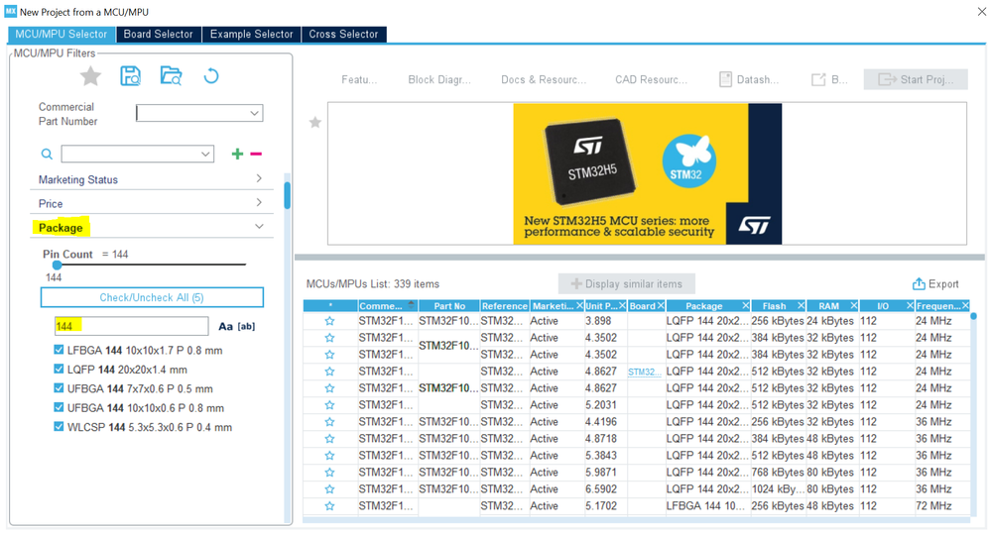Toggle whole word [ab] icon
This screenshot has height=535, width=991.
point(246,326)
